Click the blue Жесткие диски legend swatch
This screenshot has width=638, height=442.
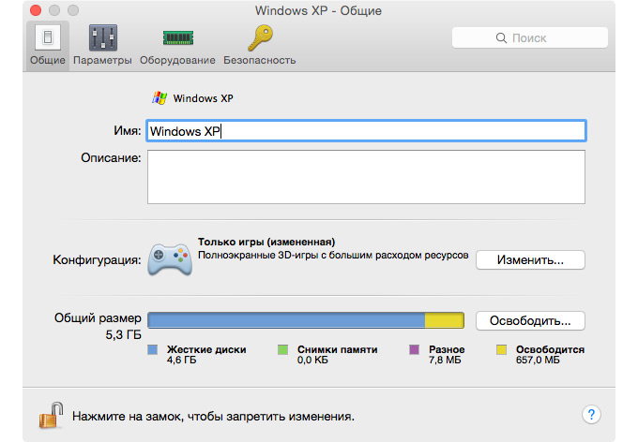point(153,350)
